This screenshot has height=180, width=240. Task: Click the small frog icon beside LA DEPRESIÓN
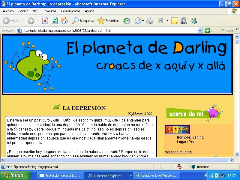click(x=56, y=107)
